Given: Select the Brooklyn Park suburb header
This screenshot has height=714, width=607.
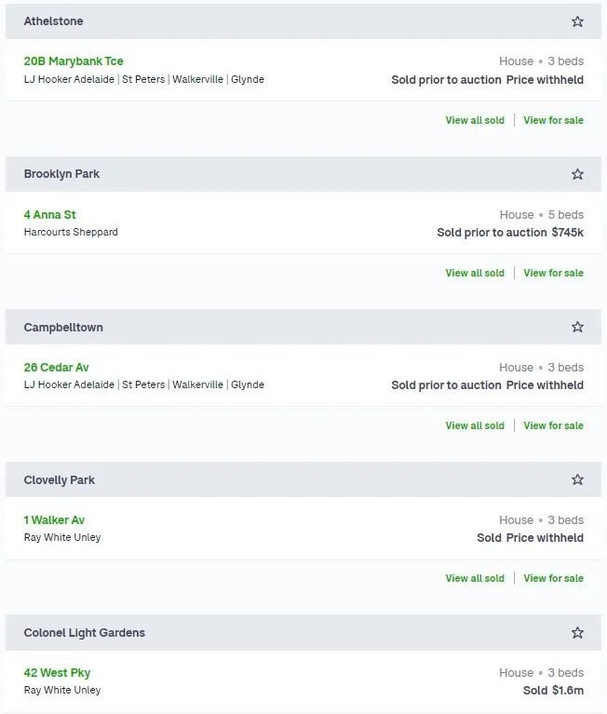Looking at the screenshot, I should tap(303, 174).
